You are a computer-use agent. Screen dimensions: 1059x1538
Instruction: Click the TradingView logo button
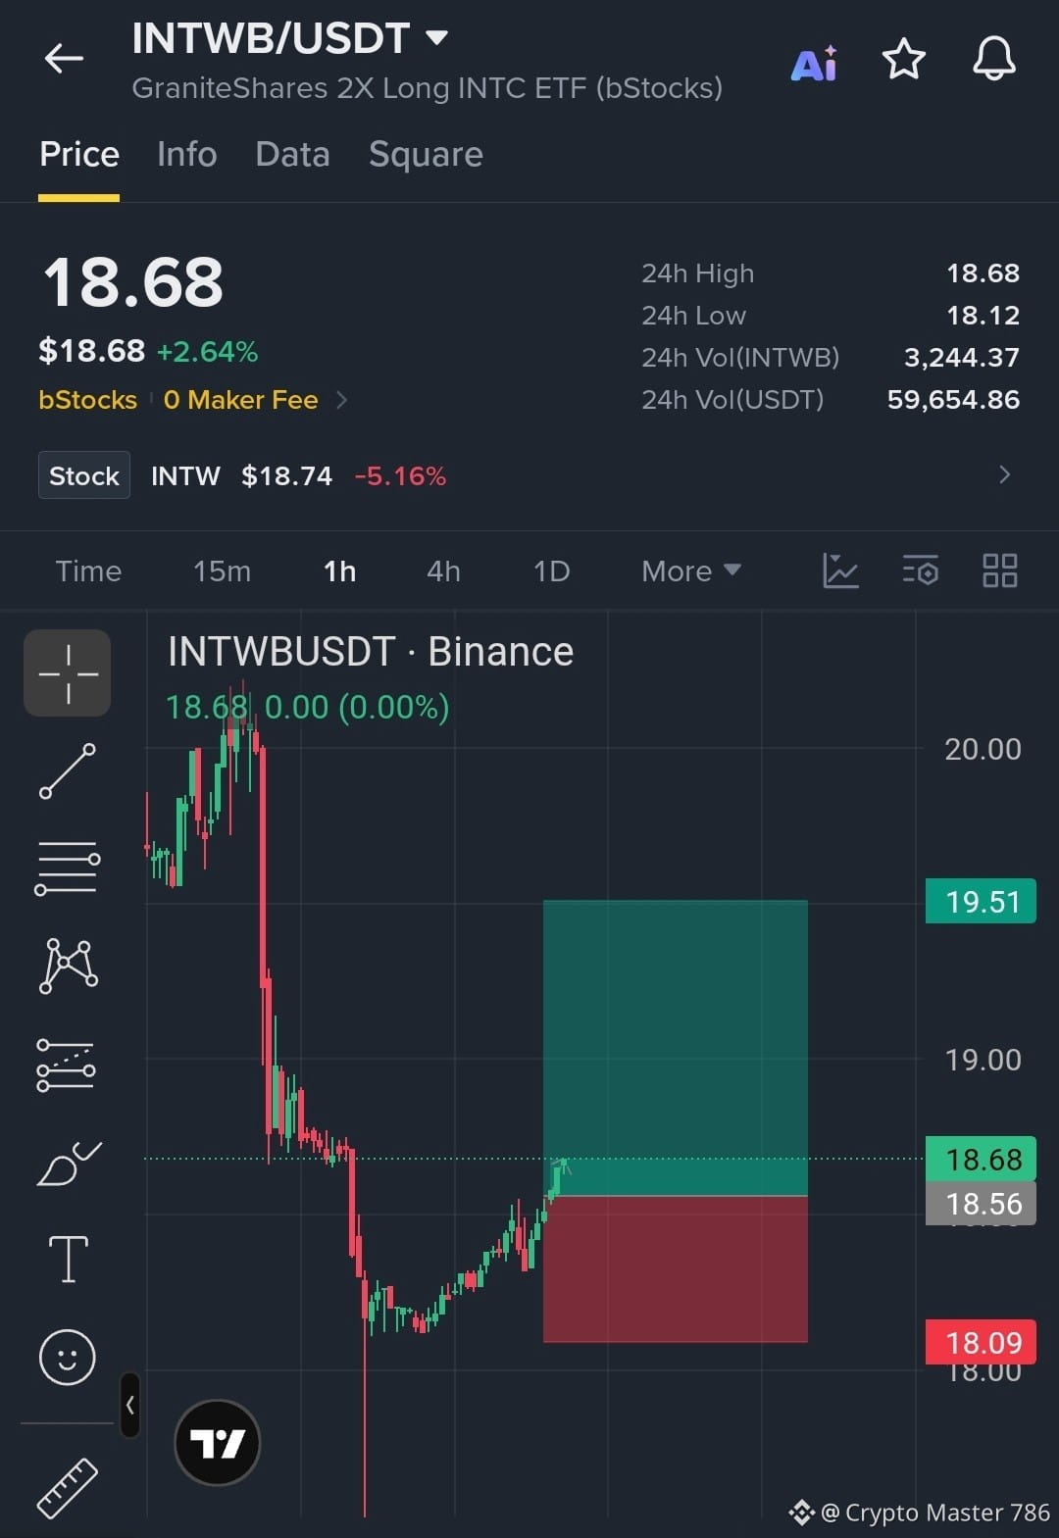coord(217,1443)
